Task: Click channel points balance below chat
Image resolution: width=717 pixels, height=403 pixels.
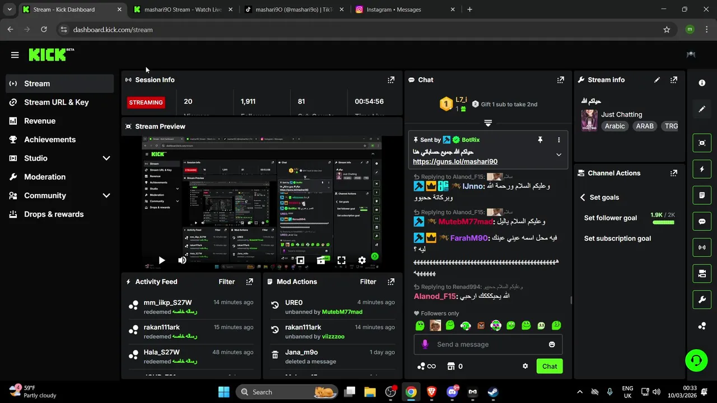Action: click(x=427, y=366)
